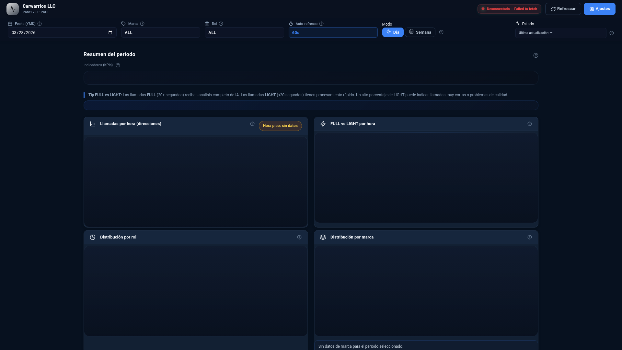Click the Rol briefcase icon
Screen dimensions: 622x350
pyautogui.click(x=207, y=24)
